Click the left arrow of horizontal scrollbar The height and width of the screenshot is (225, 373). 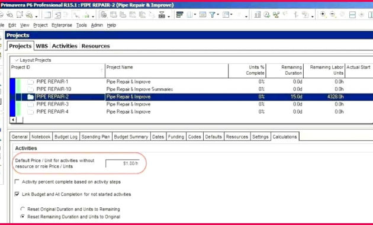coord(13,120)
